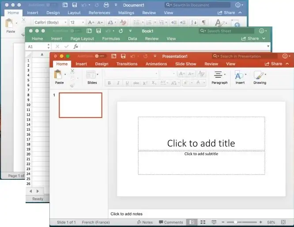The image size is (294, 227).
Task: Click the Cut scissors icon in PowerPoint
Action: click(x=72, y=71)
